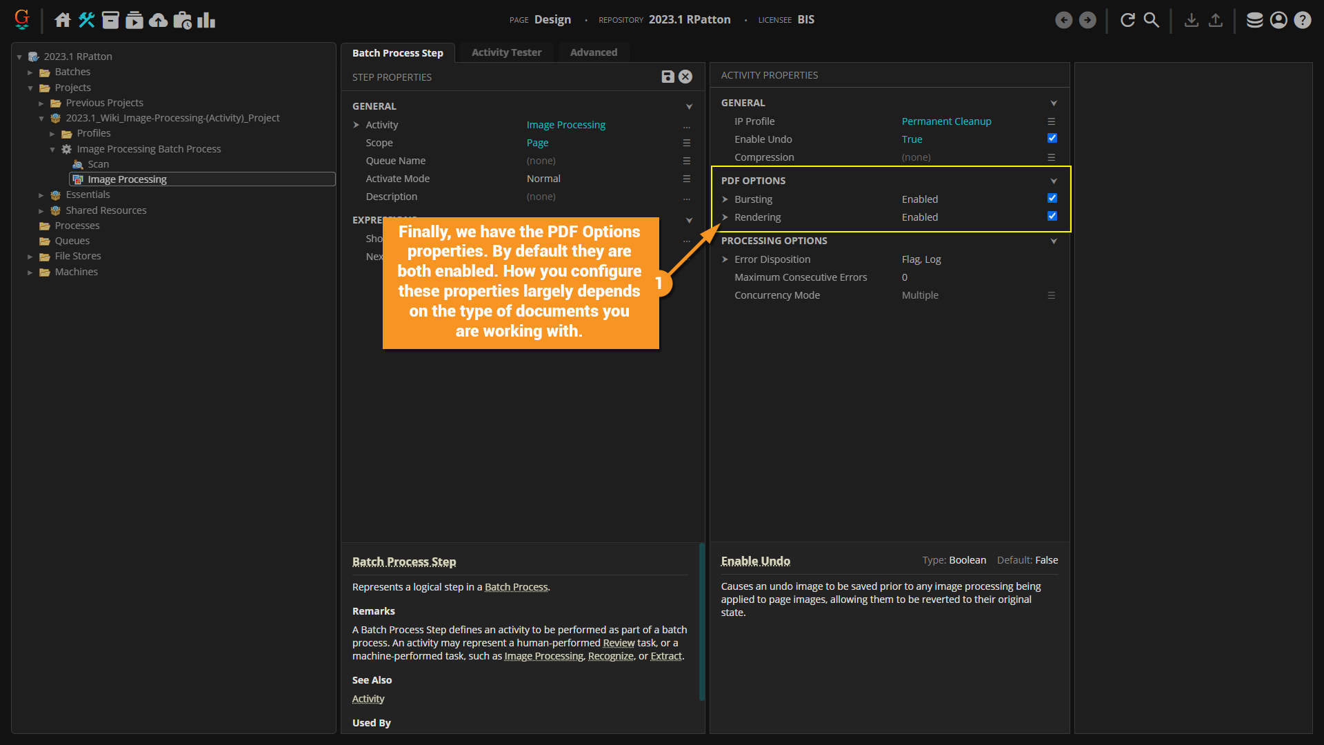Open the database repository icon
The height and width of the screenshot is (745, 1324).
(x=1254, y=20)
